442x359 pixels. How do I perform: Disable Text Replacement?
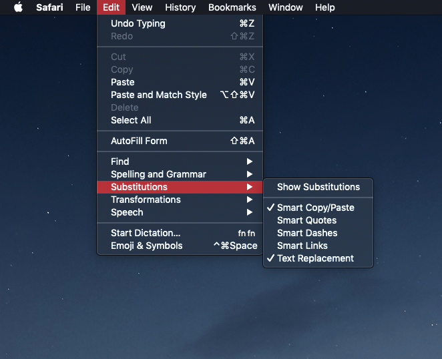tap(318, 258)
